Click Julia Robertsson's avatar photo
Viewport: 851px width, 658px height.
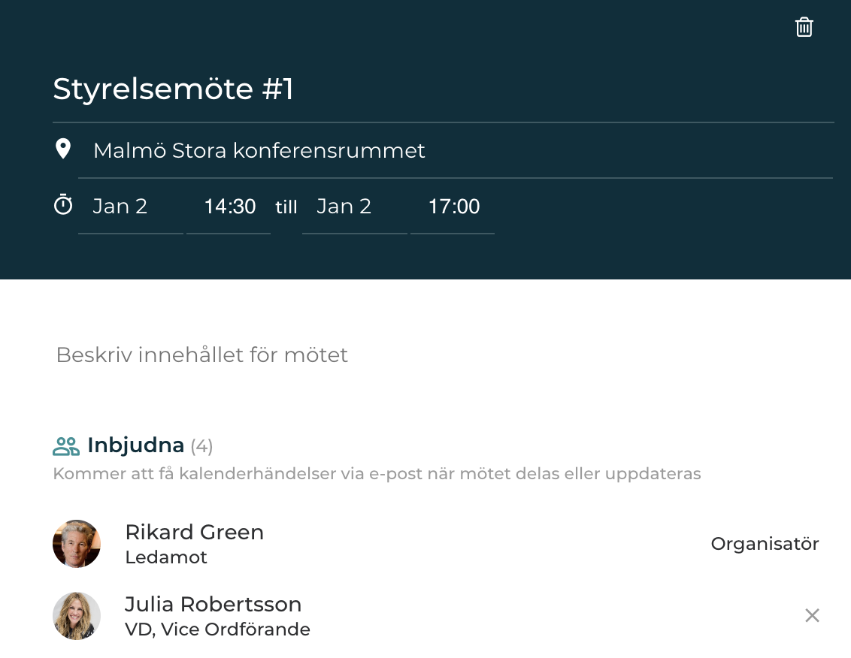(77, 616)
